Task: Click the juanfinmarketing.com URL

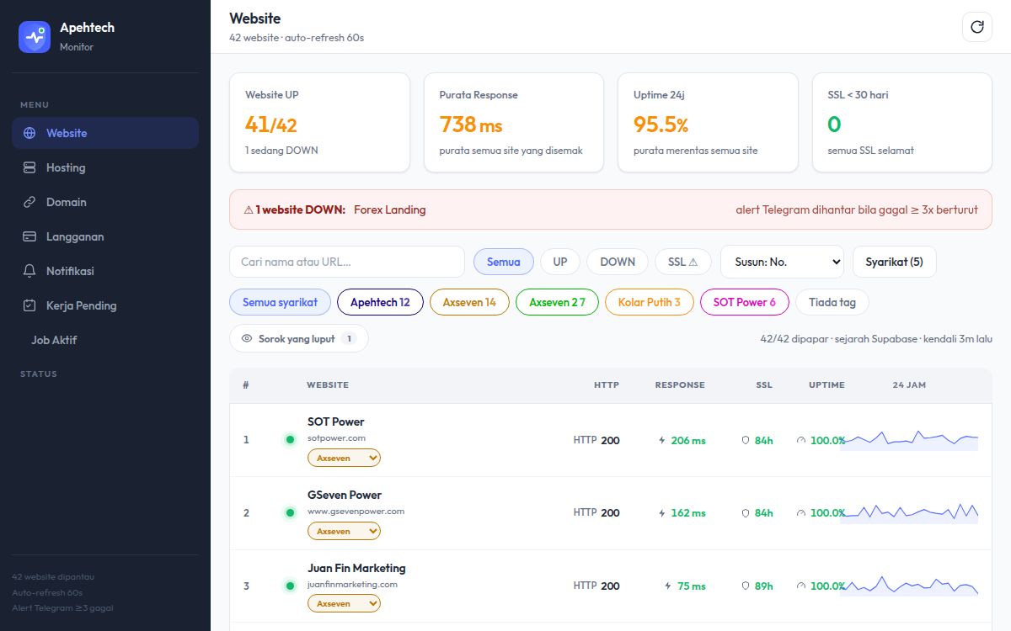Action: point(352,585)
